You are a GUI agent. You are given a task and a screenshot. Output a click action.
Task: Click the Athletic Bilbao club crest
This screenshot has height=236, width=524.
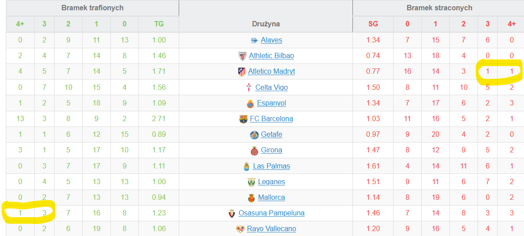tap(243, 56)
